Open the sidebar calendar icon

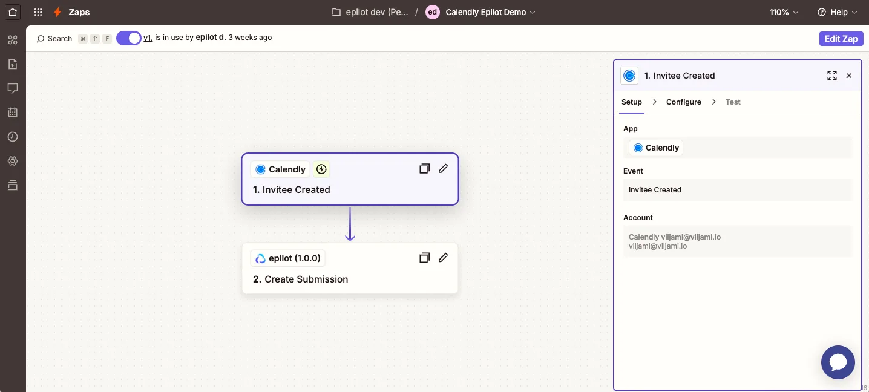pos(13,113)
